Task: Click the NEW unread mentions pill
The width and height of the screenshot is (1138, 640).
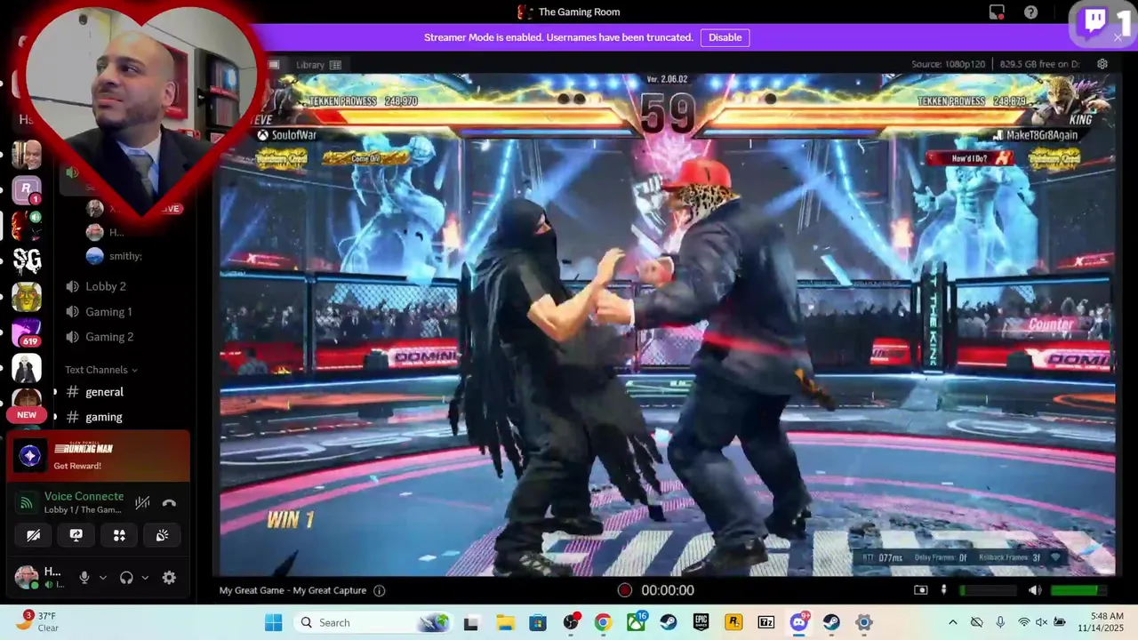Action: pos(27,415)
